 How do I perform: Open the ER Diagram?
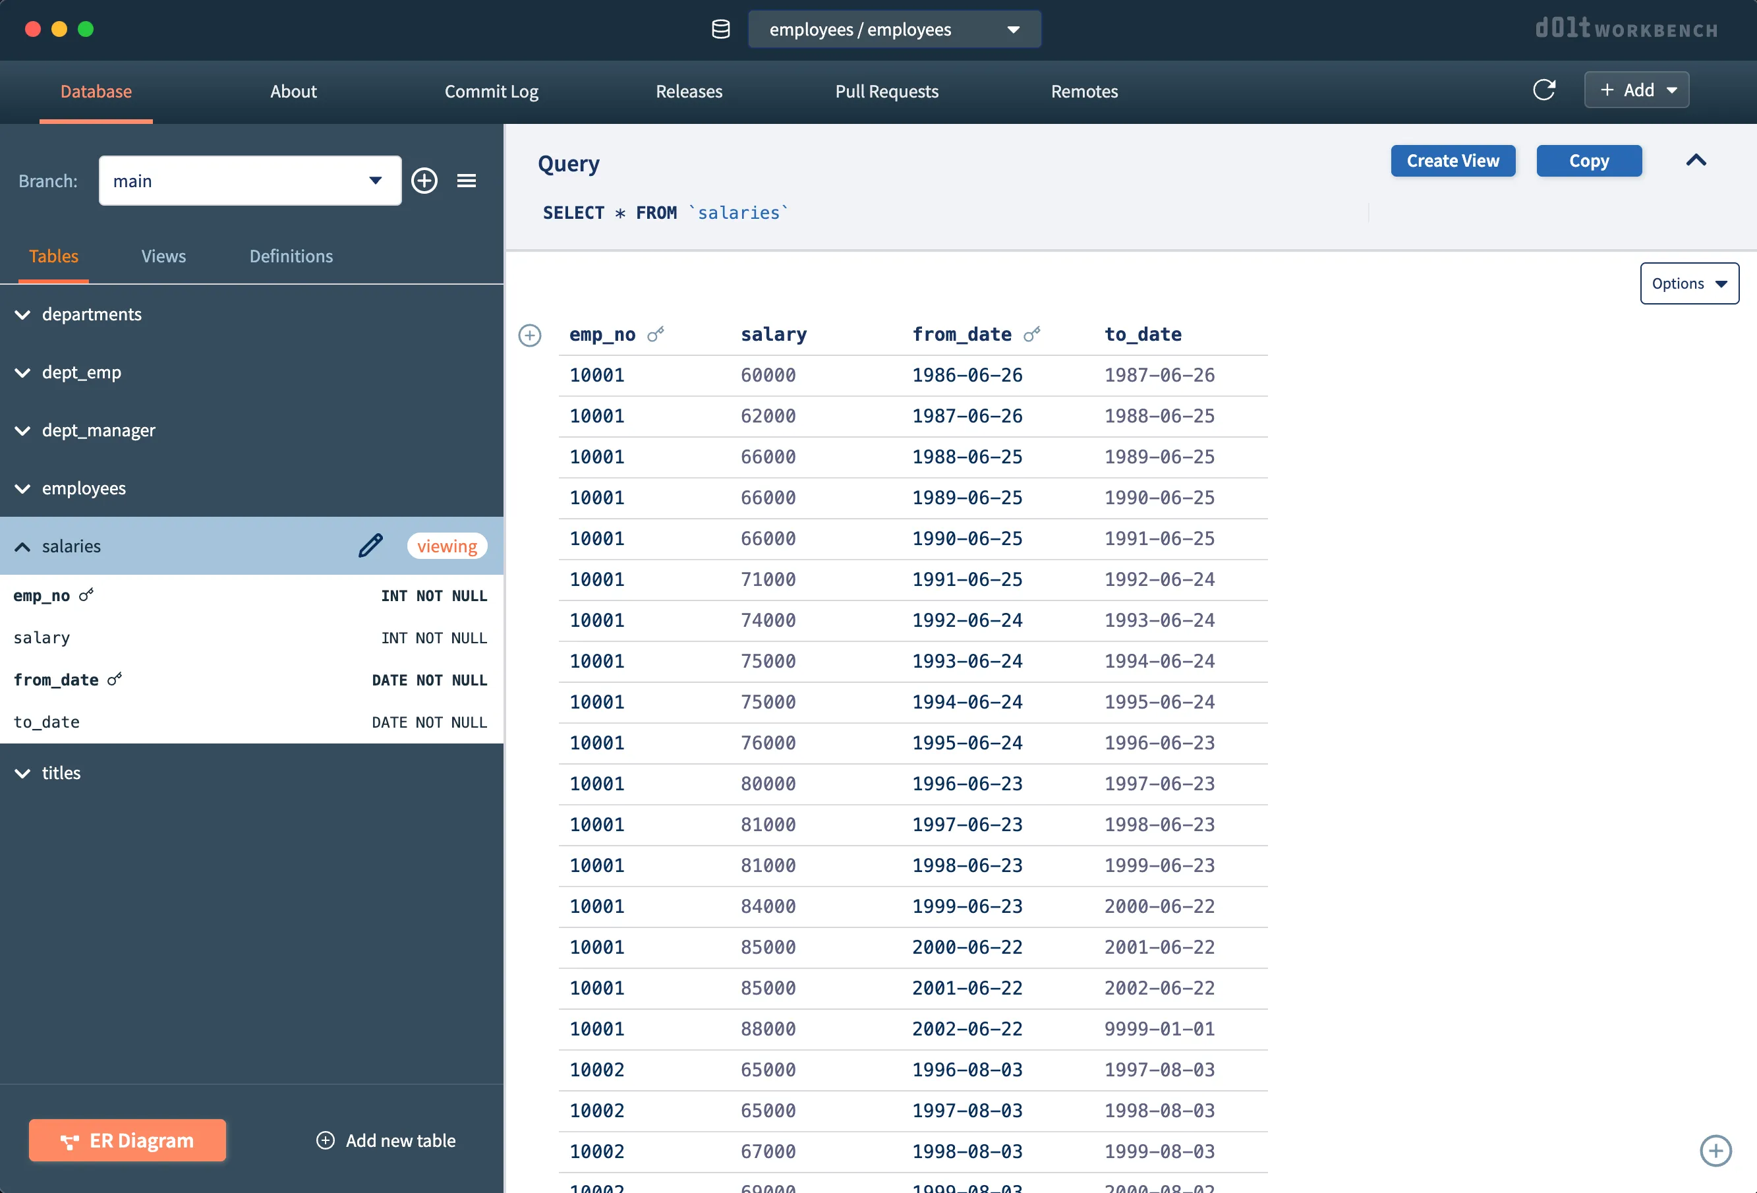[x=127, y=1140]
